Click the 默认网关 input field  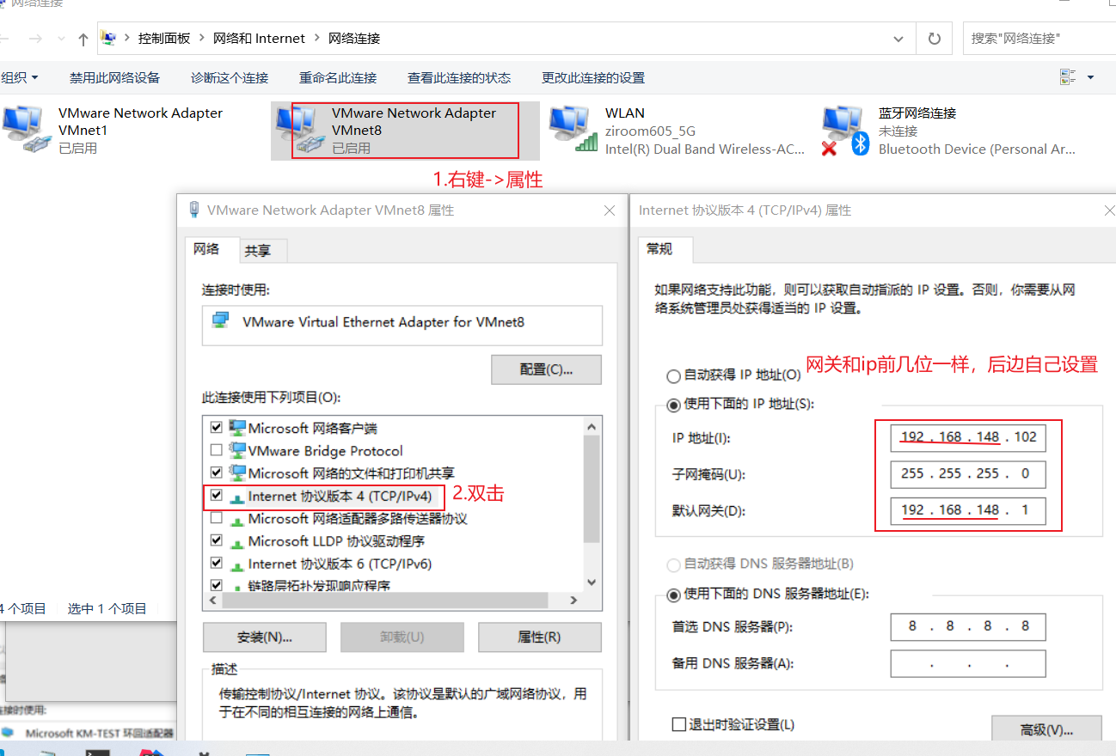968,510
